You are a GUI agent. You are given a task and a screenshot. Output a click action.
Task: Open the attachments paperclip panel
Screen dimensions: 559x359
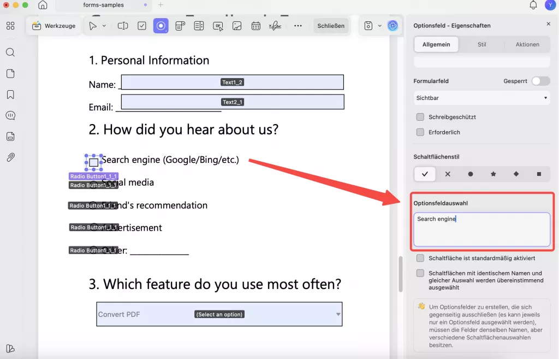point(10,157)
